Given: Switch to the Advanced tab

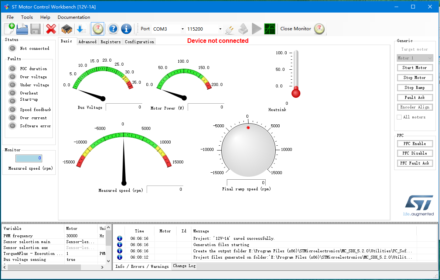Looking at the screenshot, I should click(88, 42).
